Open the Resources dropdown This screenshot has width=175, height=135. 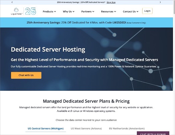(x=108, y=11)
